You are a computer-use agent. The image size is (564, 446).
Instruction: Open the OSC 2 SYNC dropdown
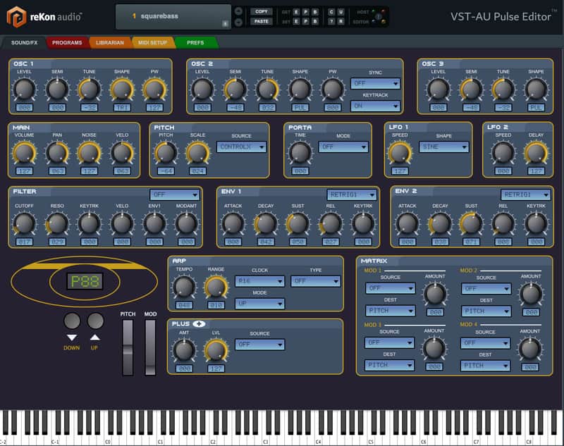point(375,83)
